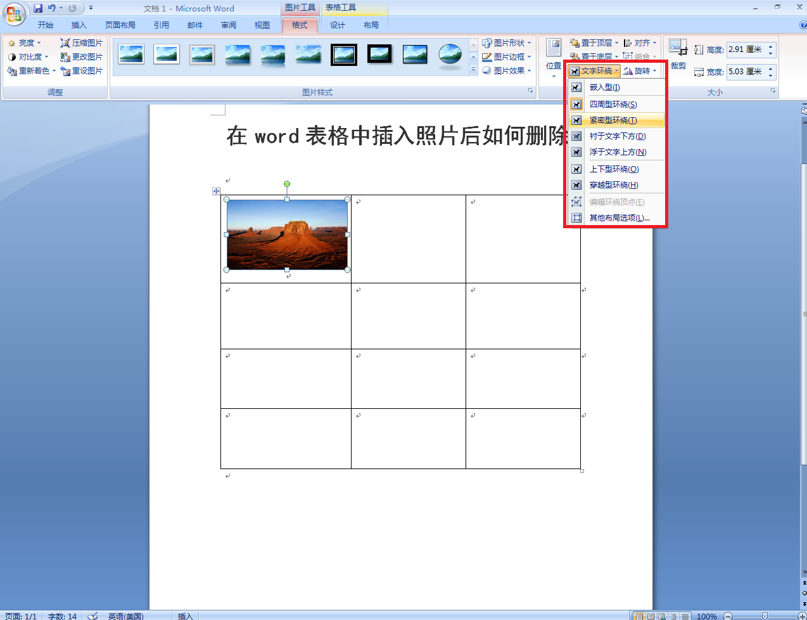
Task: Open the 设计 tab under 表格工具
Action: tap(337, 24)
